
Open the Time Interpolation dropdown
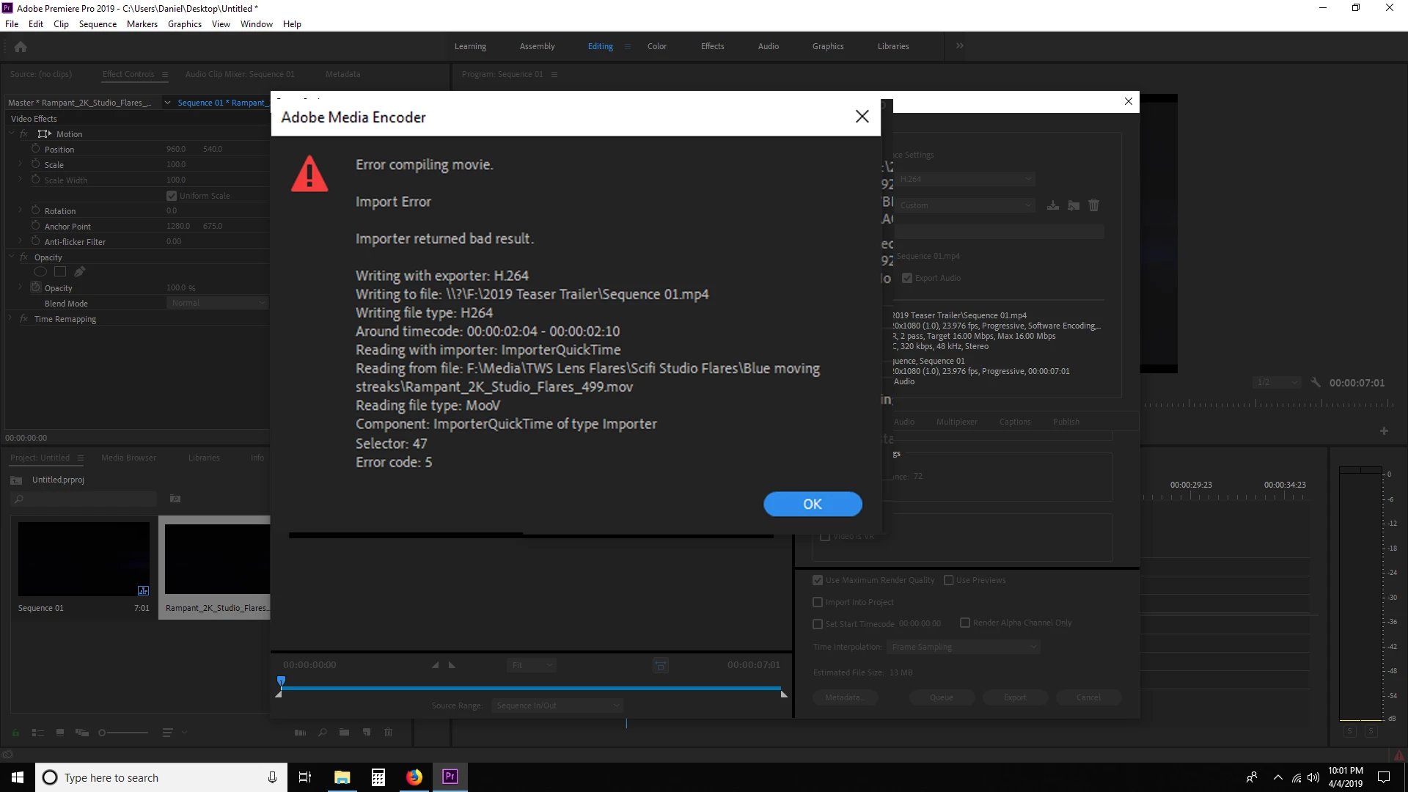point(963,647)
